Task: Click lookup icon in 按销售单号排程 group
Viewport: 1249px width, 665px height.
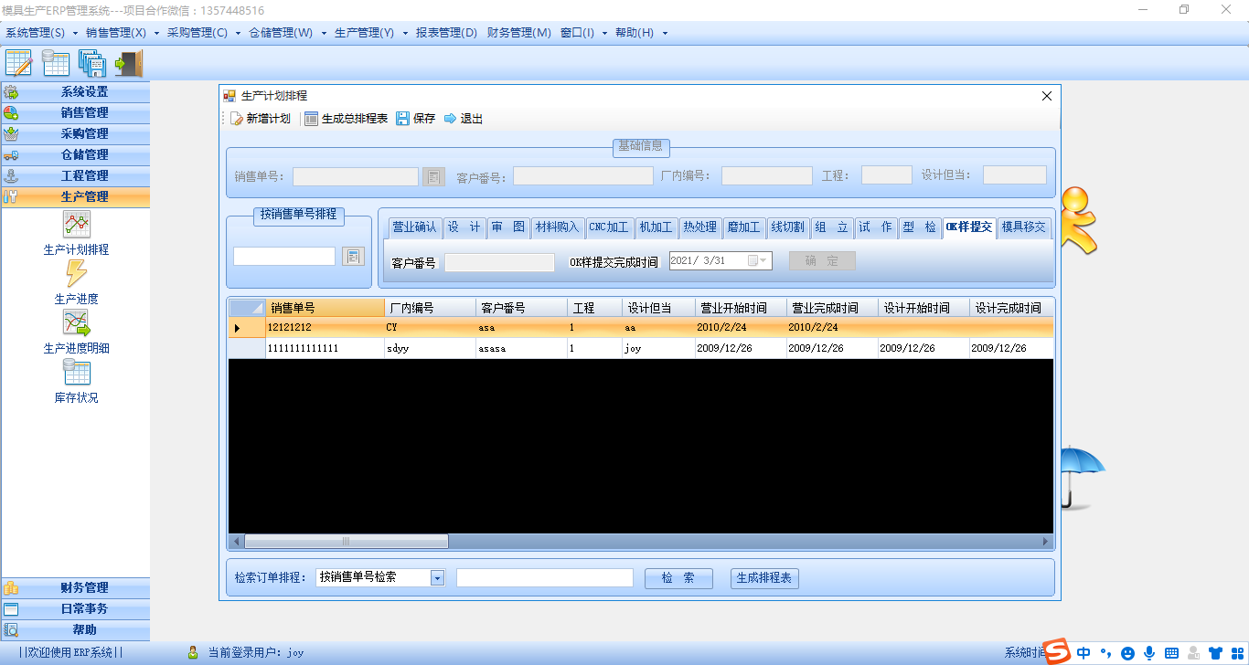Action: (x=353, y=257)
